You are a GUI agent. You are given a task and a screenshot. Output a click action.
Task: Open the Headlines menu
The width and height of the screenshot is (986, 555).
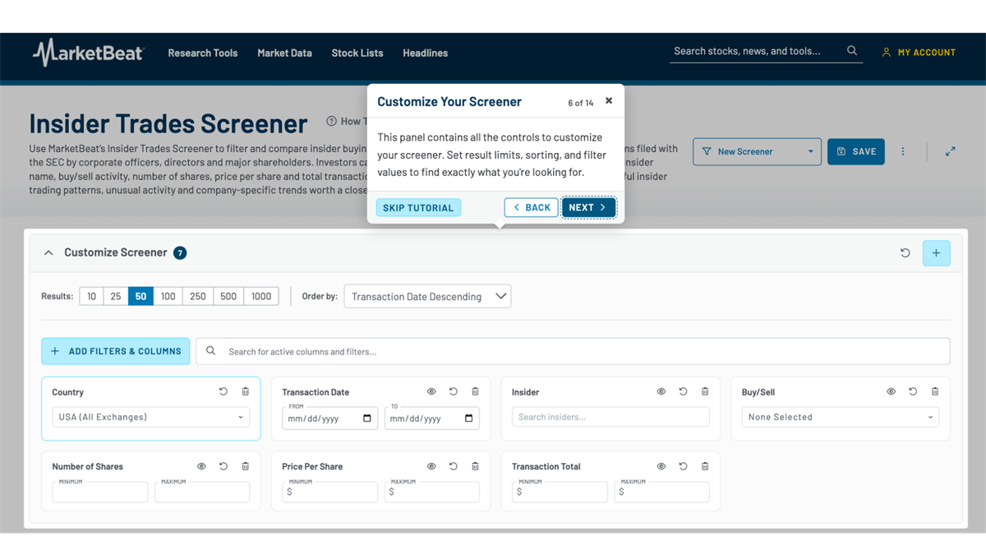pos(426,53)
